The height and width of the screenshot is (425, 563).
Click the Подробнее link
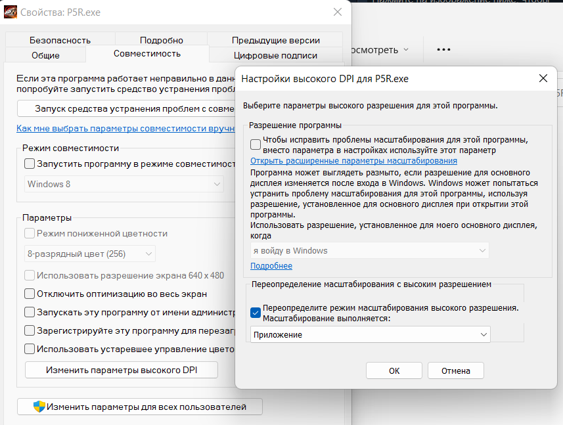(271, 265)
